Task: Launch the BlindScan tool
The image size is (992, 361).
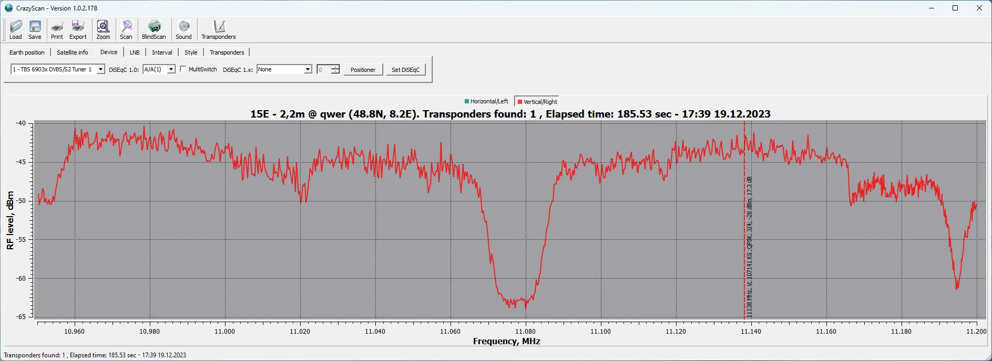Action: 154,29
